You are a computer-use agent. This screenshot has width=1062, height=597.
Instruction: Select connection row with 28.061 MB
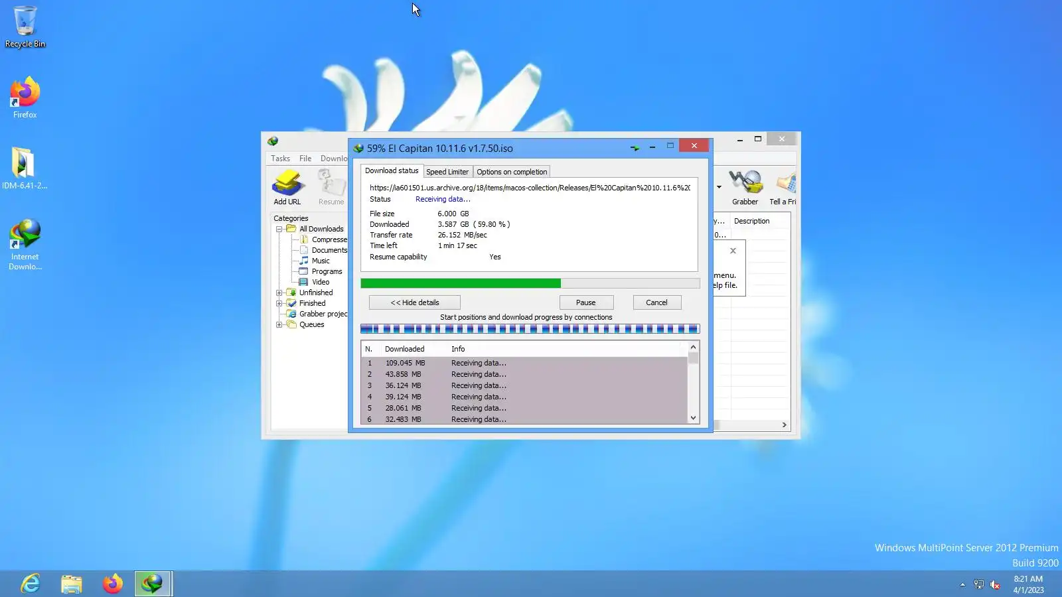(x=524, y=408)
